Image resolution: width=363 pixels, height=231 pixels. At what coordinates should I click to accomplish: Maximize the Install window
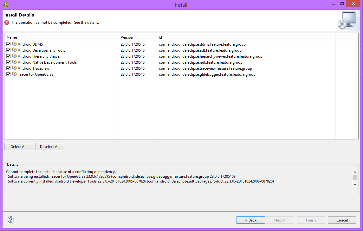pyautogui.click(x=342, y=4)
